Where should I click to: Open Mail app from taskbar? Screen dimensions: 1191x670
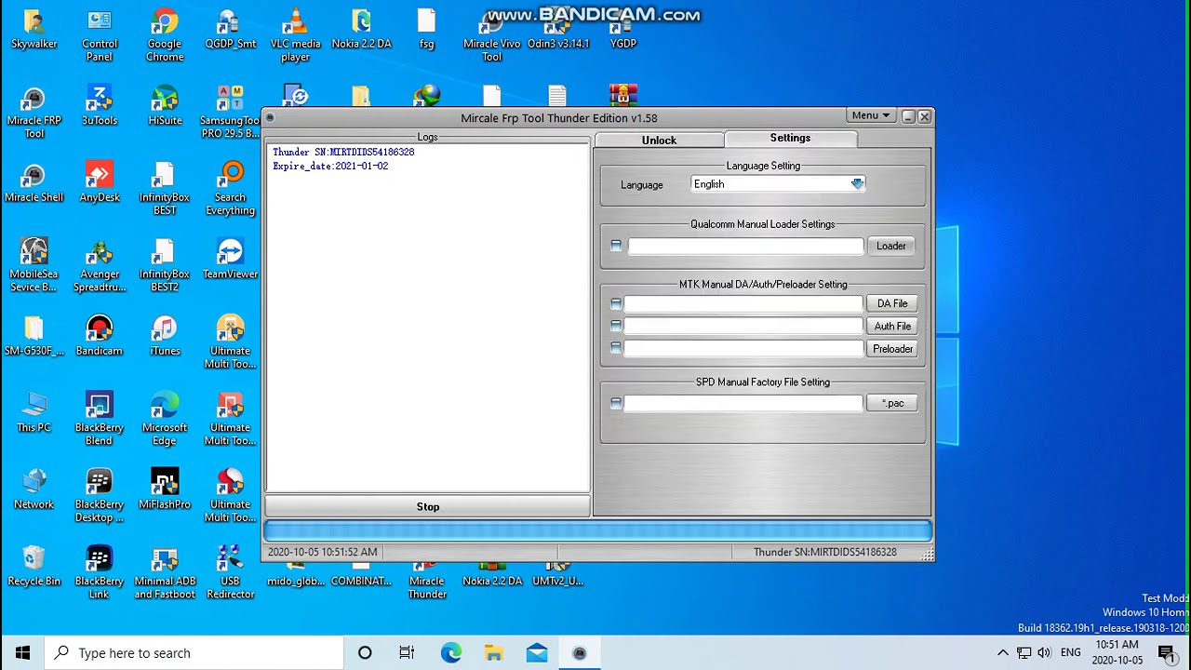537,652
